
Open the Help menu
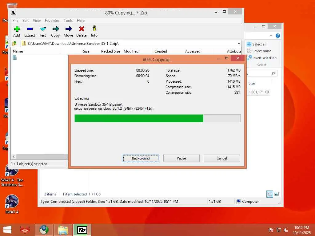(81, 21)
